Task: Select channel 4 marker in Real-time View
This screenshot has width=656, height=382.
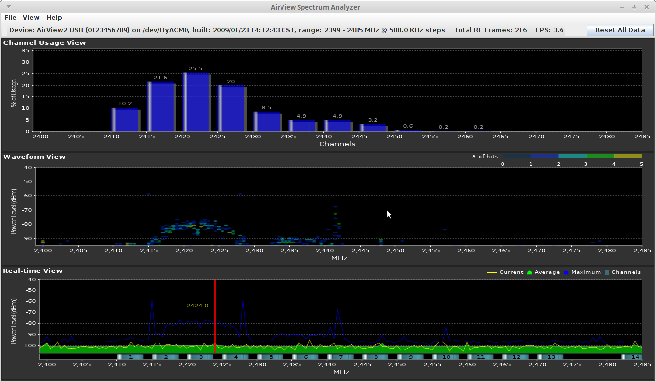Action: (x=235, y=357)
